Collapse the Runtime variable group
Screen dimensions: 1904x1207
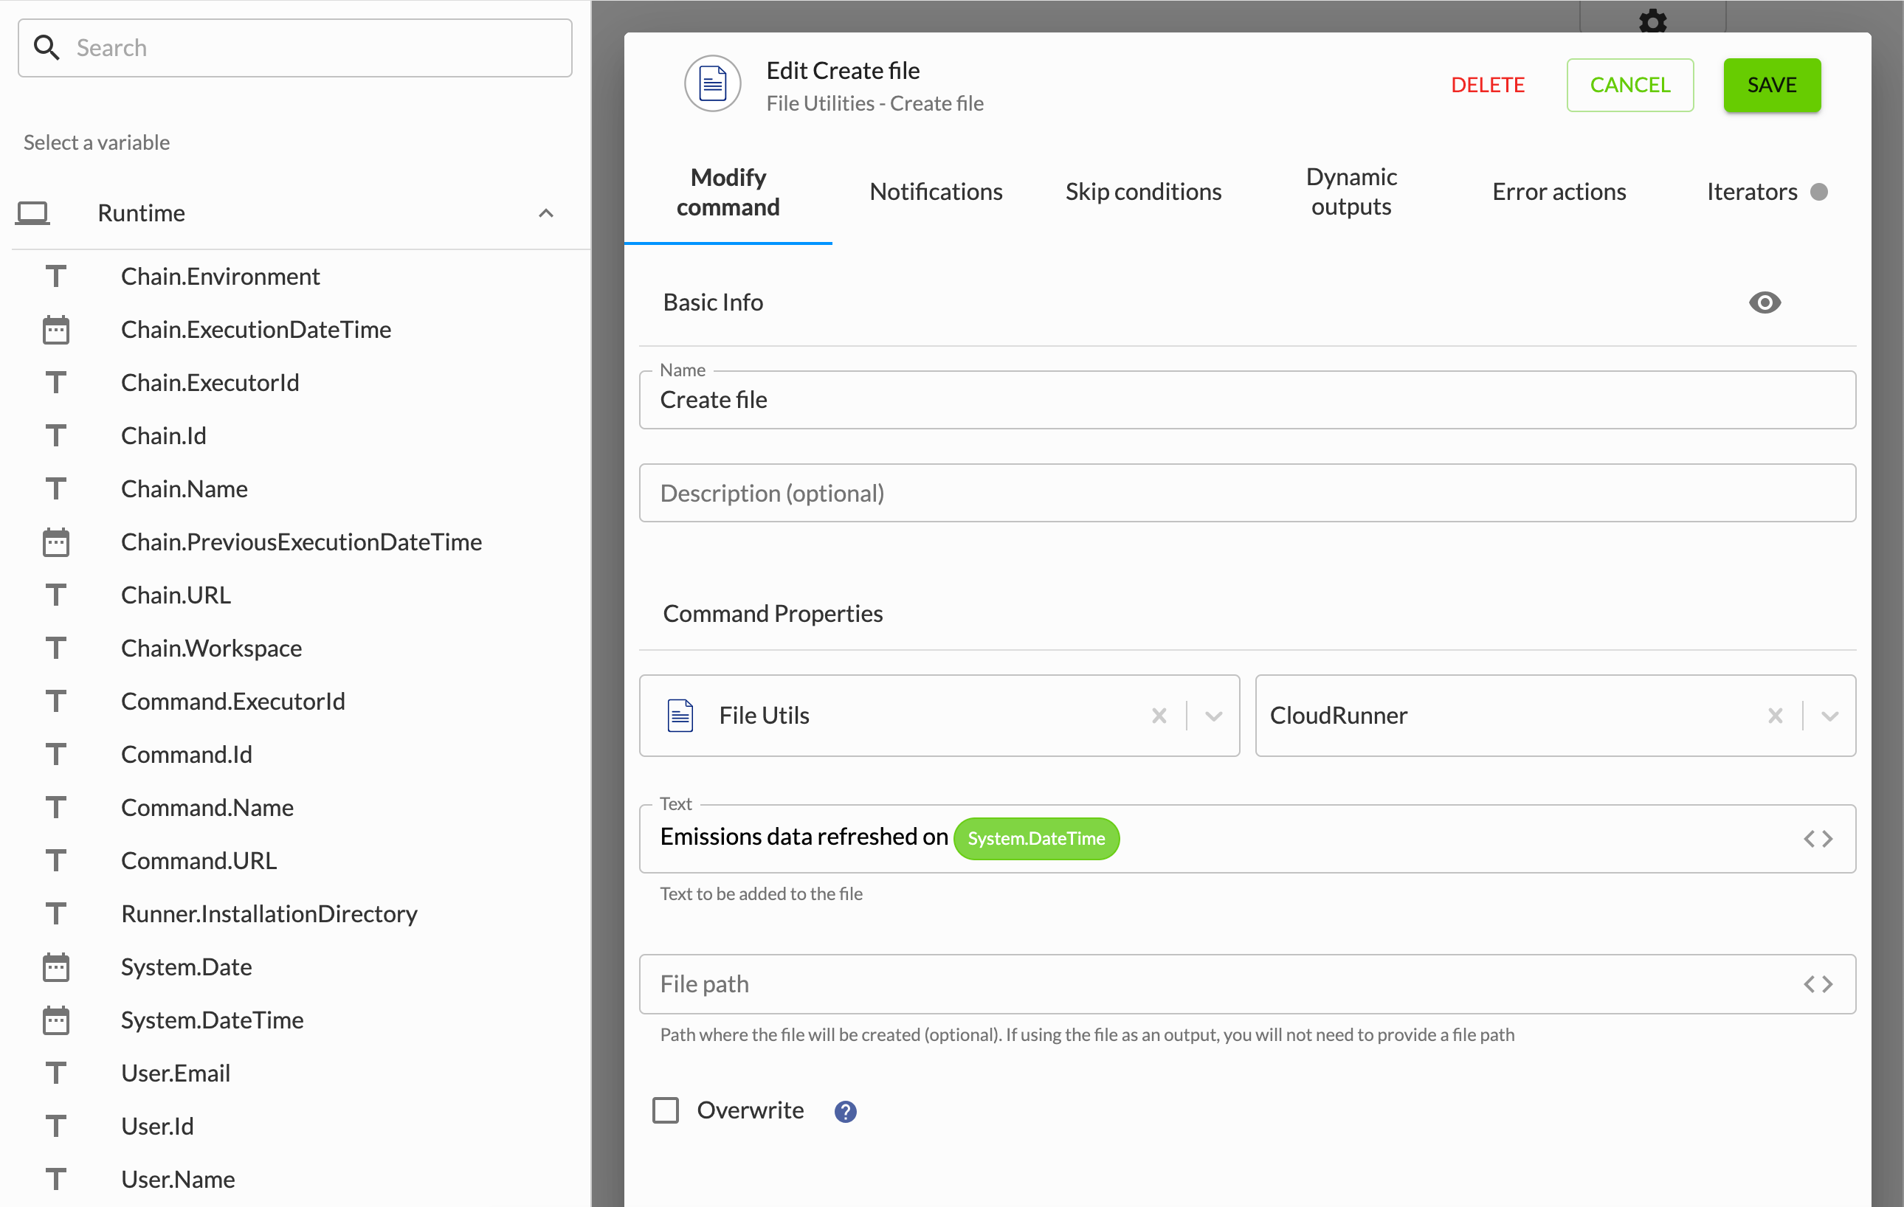[545, 213]
